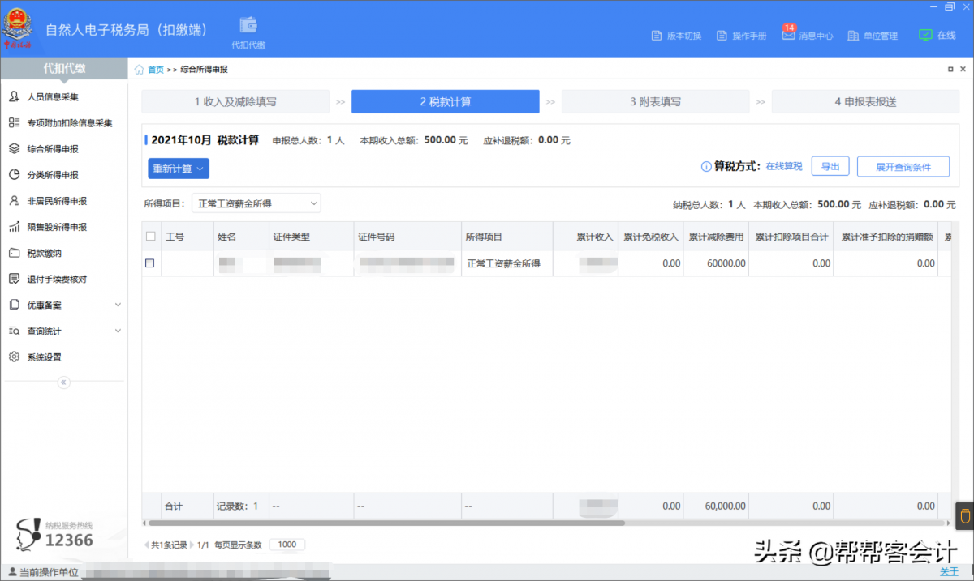Open the 所得项目 dropdown

coord(256,203)
